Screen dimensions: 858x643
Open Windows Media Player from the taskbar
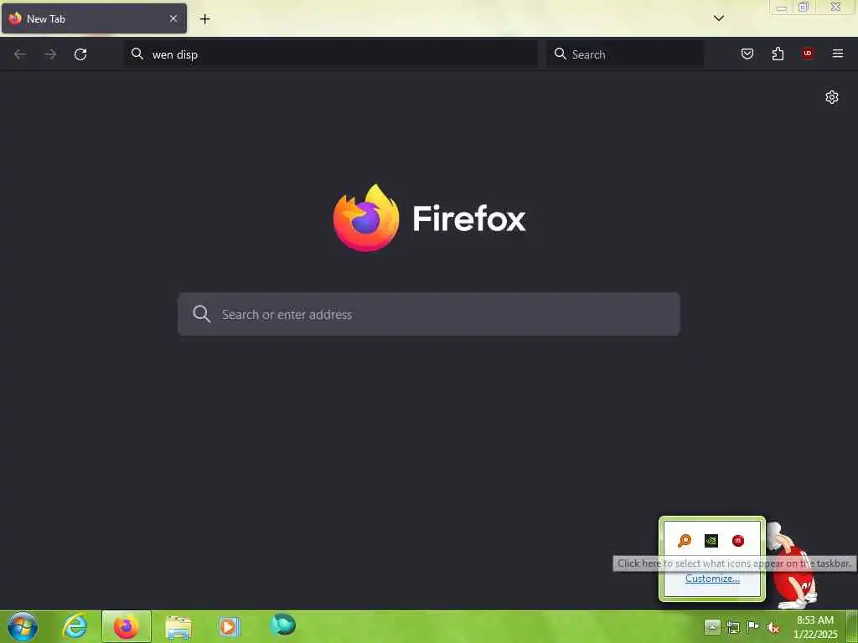pyautogui.click(x=229, y=627)
